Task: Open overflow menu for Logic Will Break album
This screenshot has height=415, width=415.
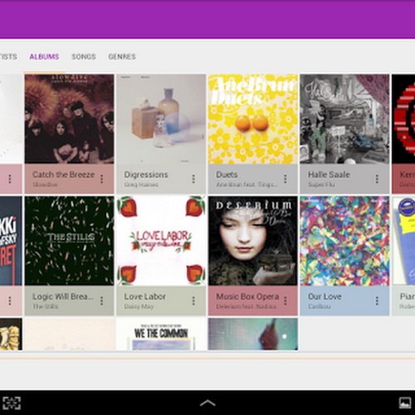Action: [x=101, y=301]
